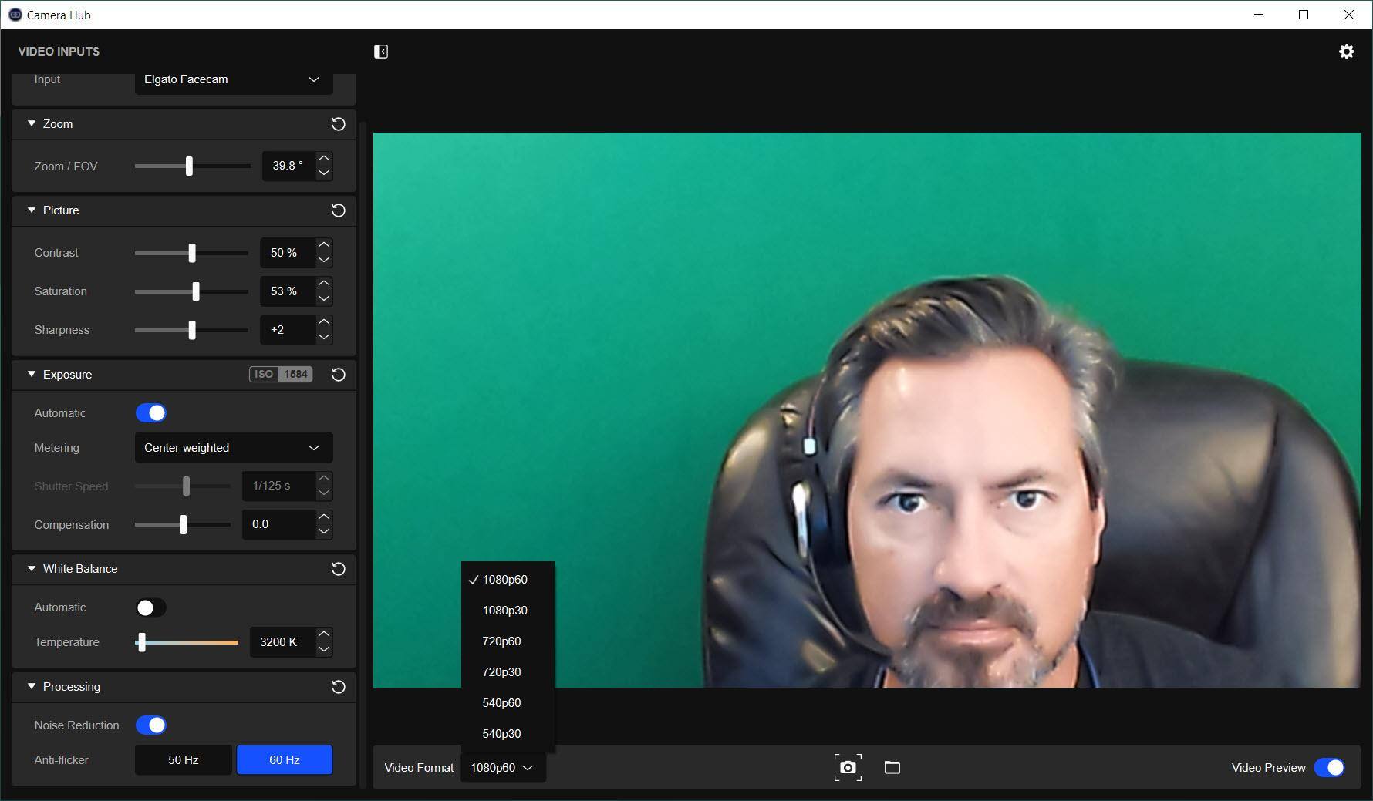Set anti-flicker to 50 Hz
The height and width of the screenshot is (801, 1373).
point(184,760)
